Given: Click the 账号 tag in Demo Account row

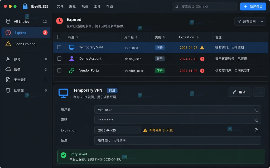Looking at the screenshot, I should (x=160, y=59).
